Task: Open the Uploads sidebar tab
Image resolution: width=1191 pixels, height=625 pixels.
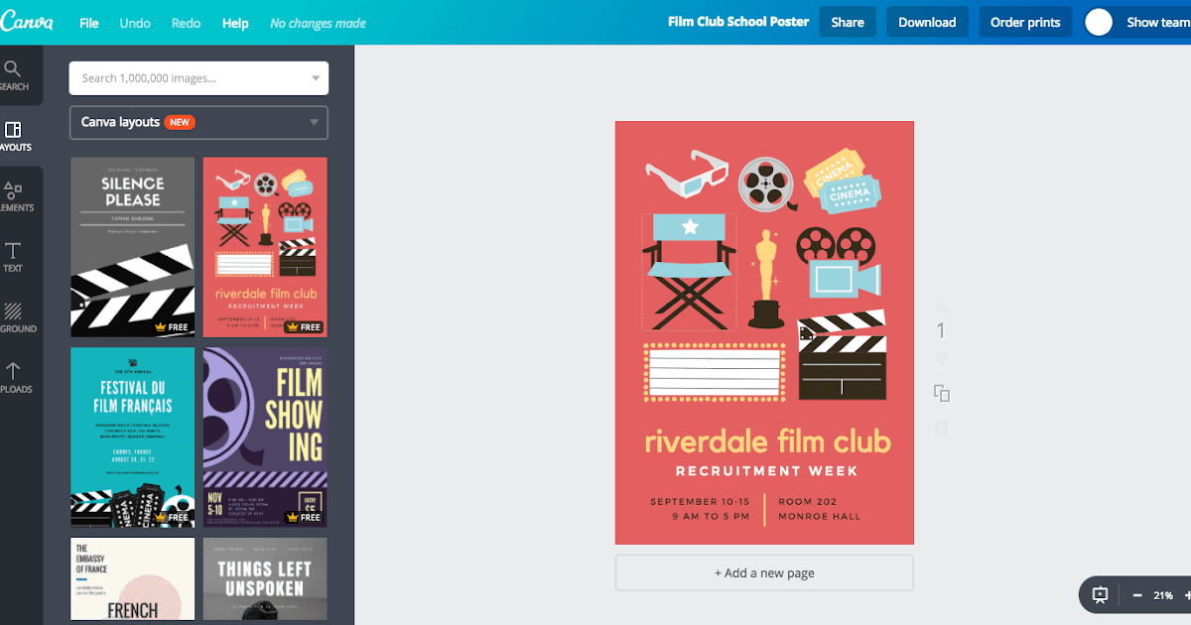Action: (x=17, y=378)
